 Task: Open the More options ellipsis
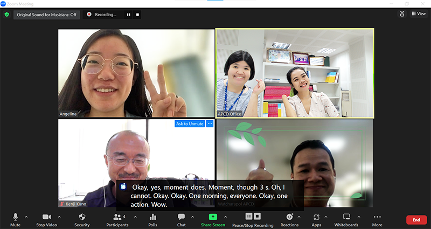click(377, 217)
